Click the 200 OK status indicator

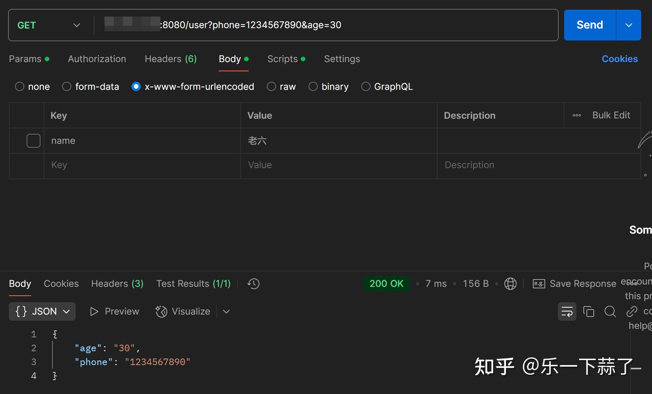[386, 284]
